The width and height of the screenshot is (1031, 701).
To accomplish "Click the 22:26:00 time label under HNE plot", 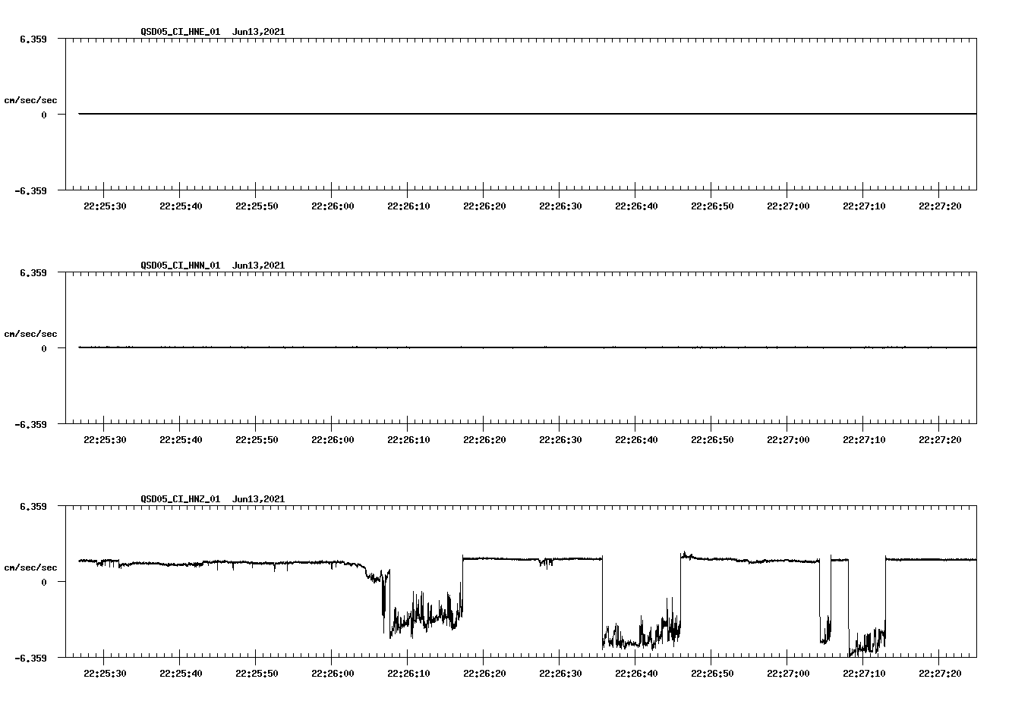I will pyautogui.click(x=333, y=206).
